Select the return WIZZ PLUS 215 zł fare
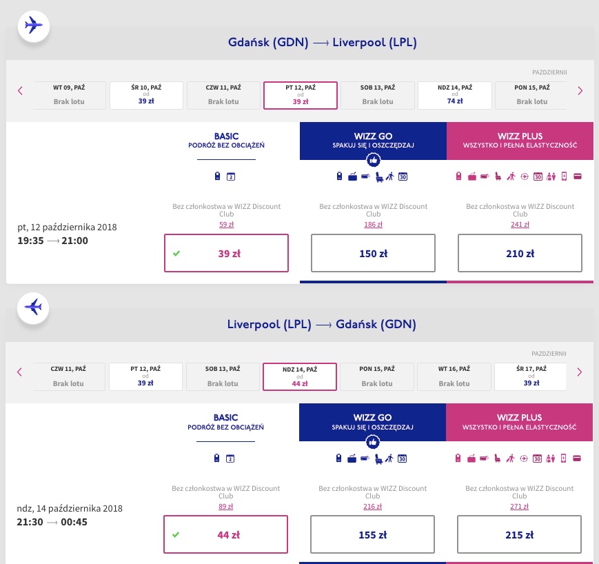This screenshot has width=599, height=564. point(520,534)
